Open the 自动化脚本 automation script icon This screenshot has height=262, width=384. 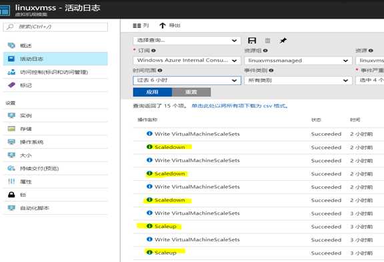(x=11, y=207)
